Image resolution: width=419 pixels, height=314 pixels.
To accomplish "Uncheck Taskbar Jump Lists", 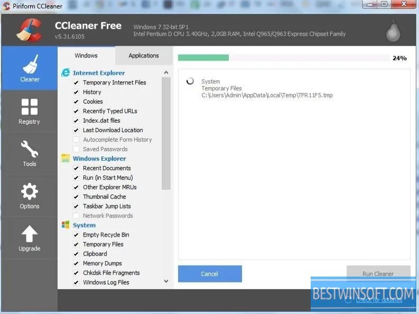I will (x=76, y=207).
